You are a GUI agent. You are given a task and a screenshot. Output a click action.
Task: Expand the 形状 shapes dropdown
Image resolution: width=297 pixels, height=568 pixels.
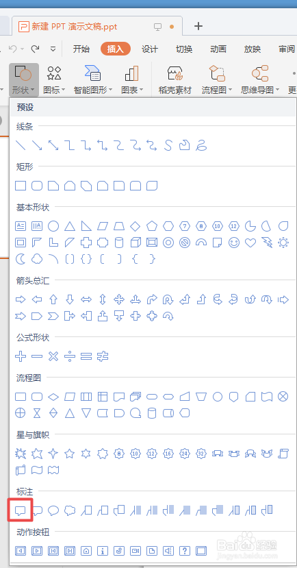click(x=24, y=80)
